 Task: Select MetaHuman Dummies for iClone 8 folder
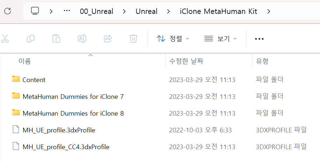pyautogui.click(x=73, y=113)
